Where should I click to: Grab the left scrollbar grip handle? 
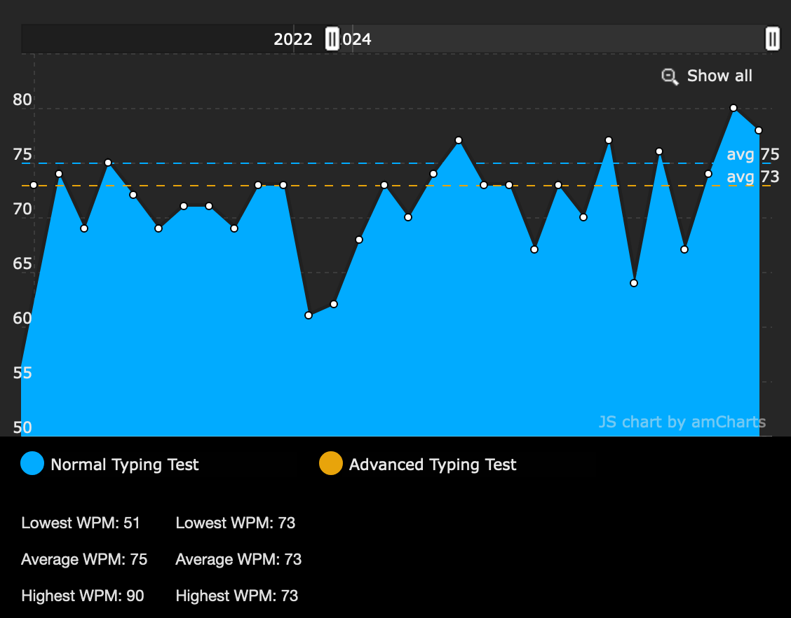tap(332, 39)
